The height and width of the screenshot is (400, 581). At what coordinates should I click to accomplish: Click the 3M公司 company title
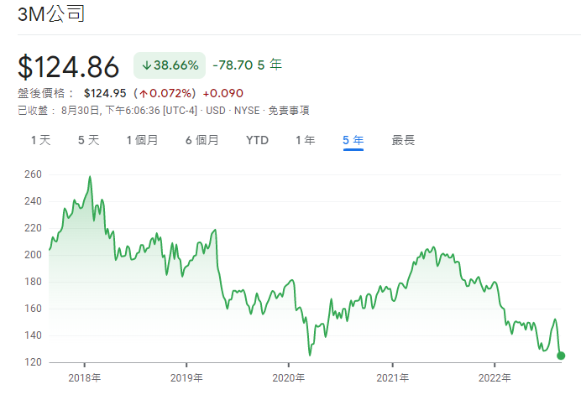tap(51, 14)
